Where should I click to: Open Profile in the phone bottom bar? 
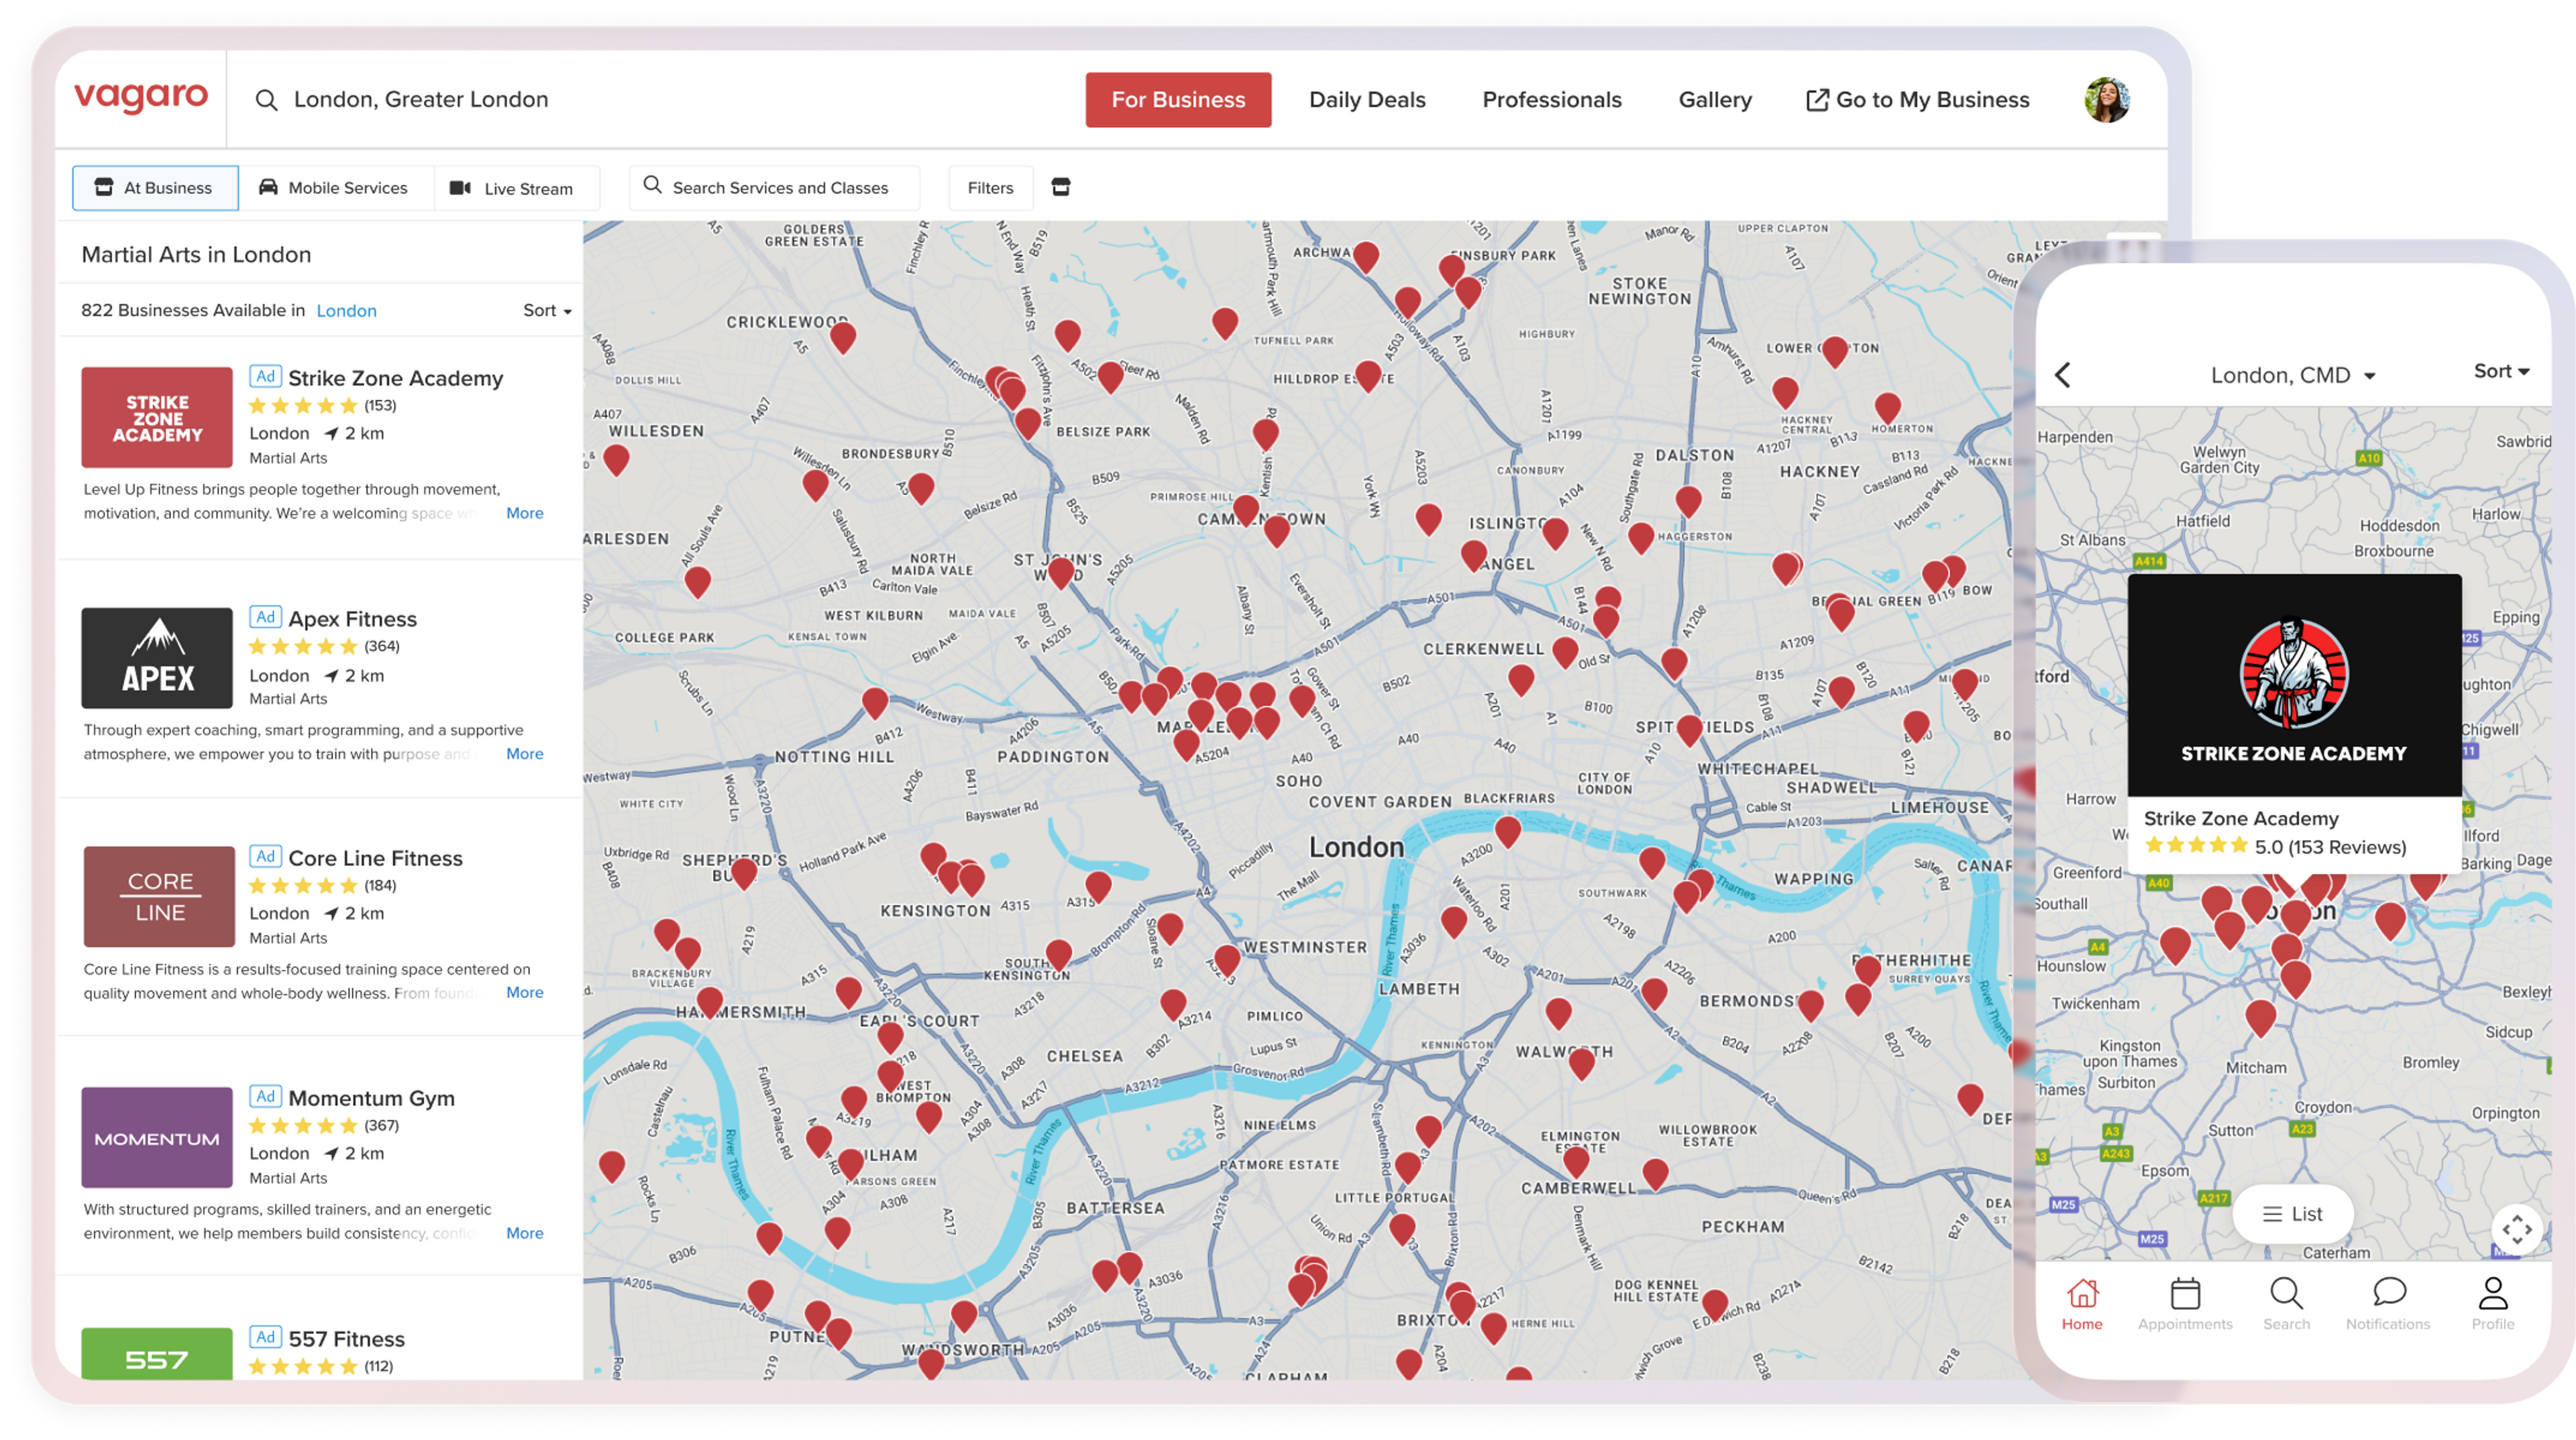pos(2493,1304)
